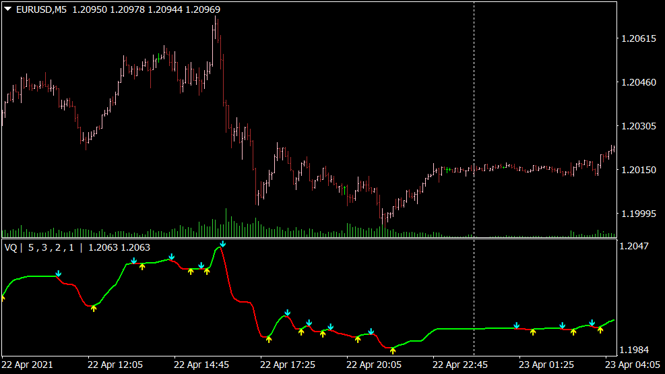Click the 22 Apr 22:45 time label

click(460, 365)
